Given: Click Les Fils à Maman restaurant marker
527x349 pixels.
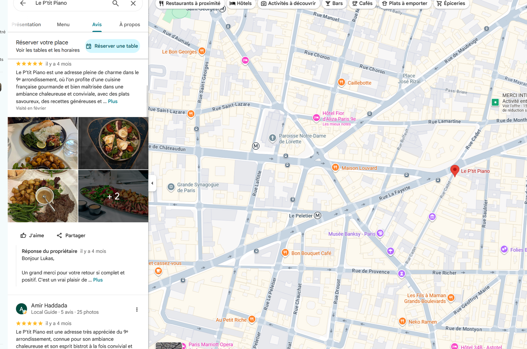Looking at the screenshot, I should tap(451, 297).
